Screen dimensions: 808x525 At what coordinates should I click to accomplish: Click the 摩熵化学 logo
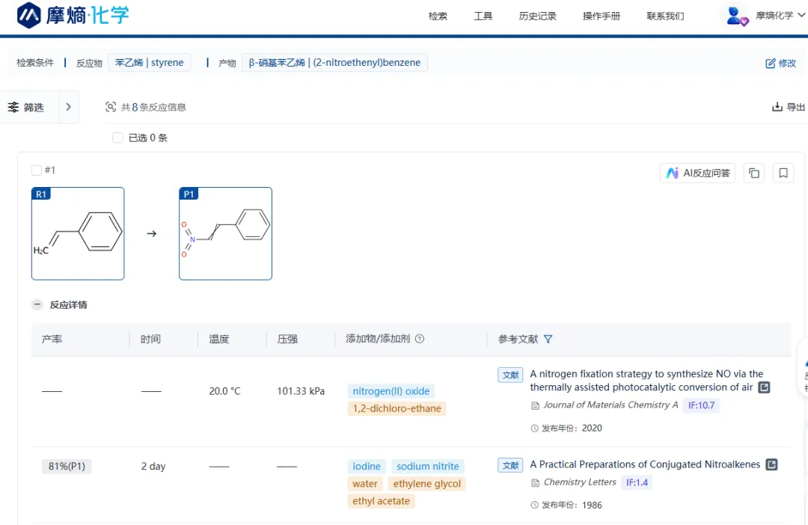coord(73,15)
